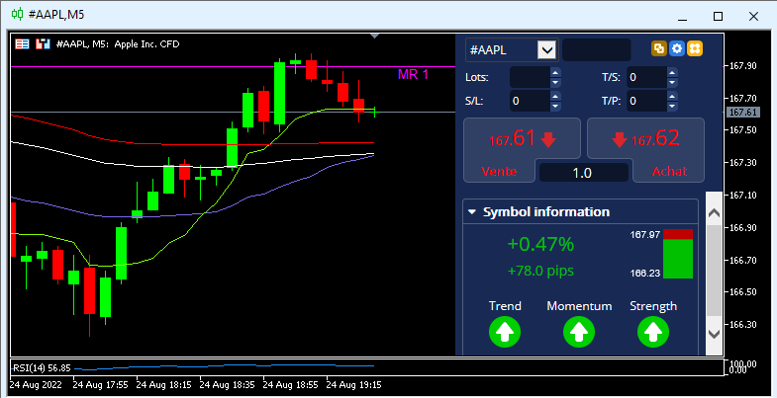Image resolution: width=777 pixels, height=398 pixels.
Task: Click the Apple Inc. CFD chart title text
Action: pos(146,44)
